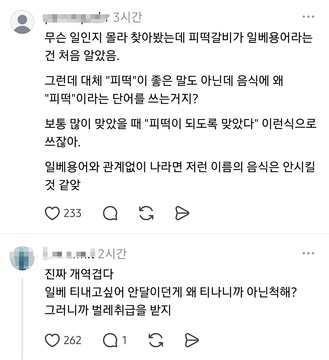Open the reply text starting with 진짜 개역겹다
The width and height of the screenshot is (329, 360).
(x=171, y=292)
